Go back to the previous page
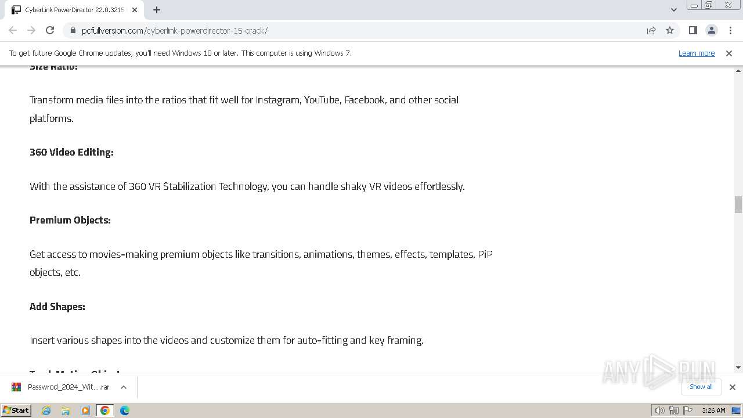Image resolution: width=743 pixels, height=418 pixels. click(13, 30)
